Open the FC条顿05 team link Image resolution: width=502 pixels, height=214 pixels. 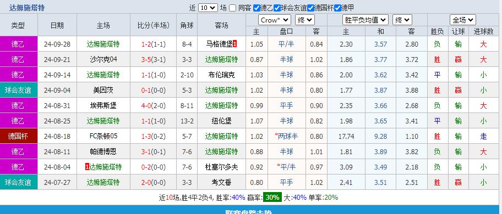pyautogui.click(x=103, y=136)
